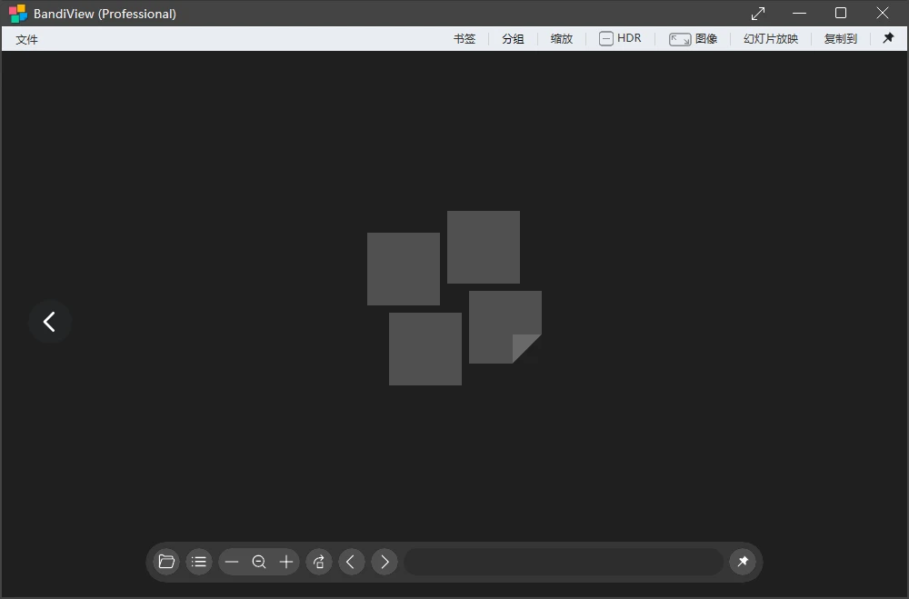Image resolution: width=909 pixels, height=599 pixels.
Task: Start the 幻灯片放映 slideshow
Action: click(770, 39)
